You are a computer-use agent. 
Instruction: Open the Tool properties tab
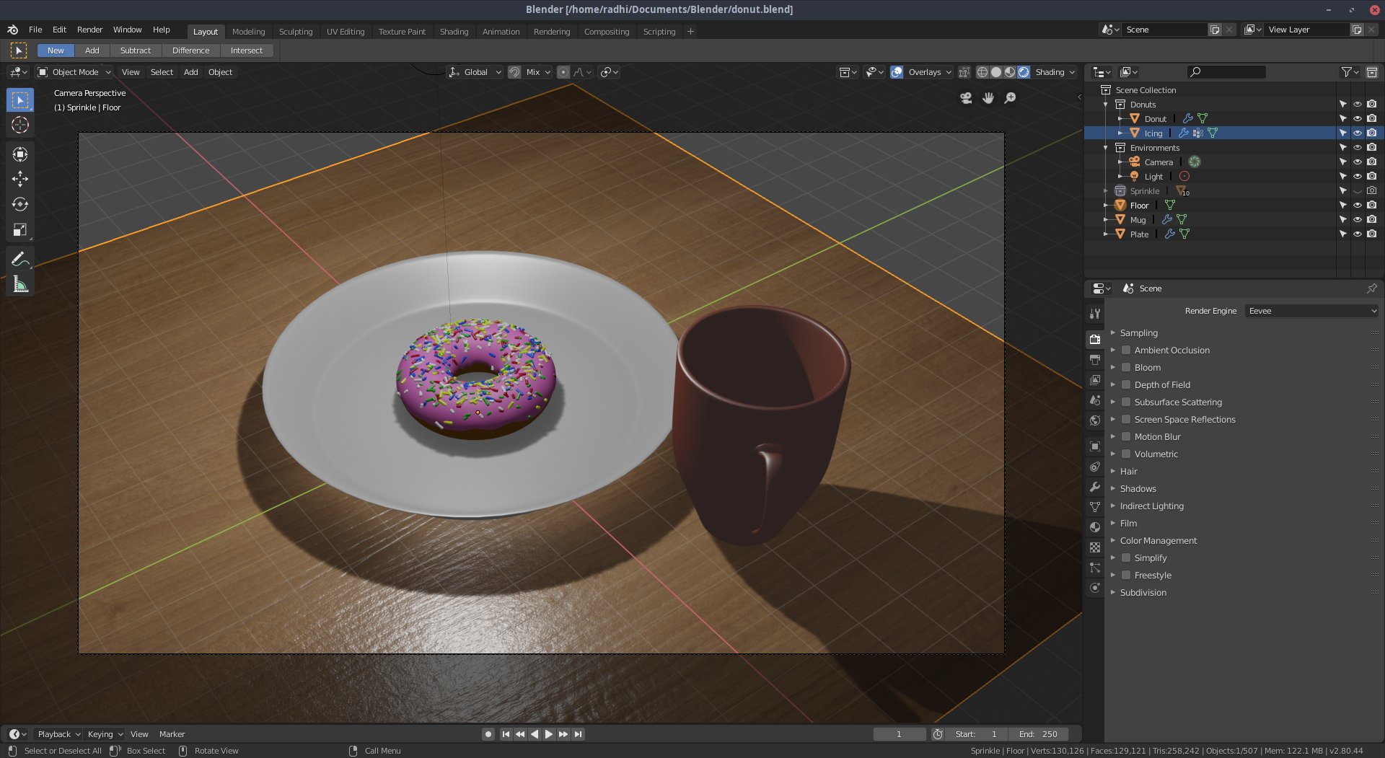pyautogui.click(x=1095, y=314)
